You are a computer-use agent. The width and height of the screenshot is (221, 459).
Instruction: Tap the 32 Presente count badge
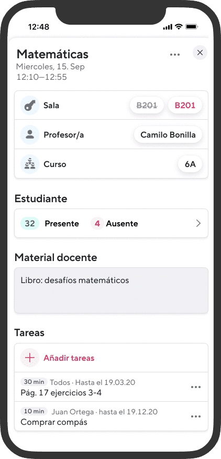click(x=30, y=224)
